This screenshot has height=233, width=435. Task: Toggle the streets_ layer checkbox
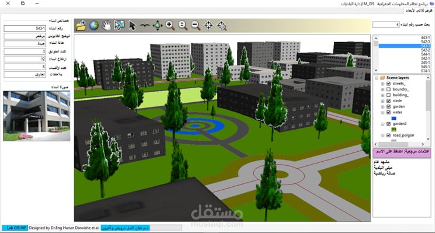388,84
